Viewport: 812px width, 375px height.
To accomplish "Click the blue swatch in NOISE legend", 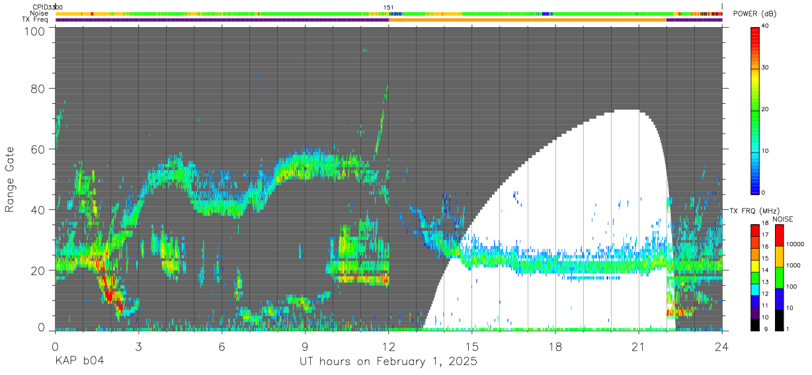I will pos(780,298).
